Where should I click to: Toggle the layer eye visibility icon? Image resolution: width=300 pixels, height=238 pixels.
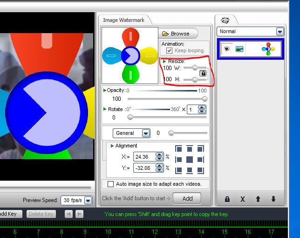(227, 49)
